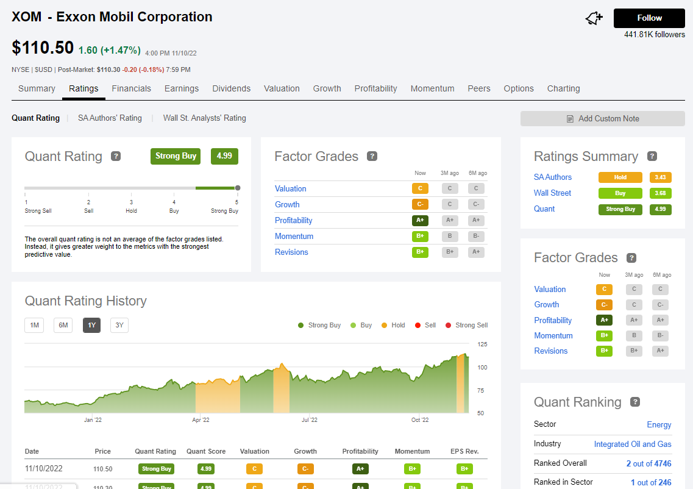The width and height of the screenshot is (693, 489).
Task: Click the 1 out of 246 sector ranking
Action: point(651,482)
